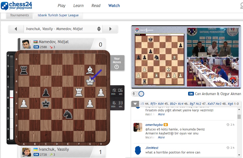Open the Your Moves help panel

tap(117, 63)
